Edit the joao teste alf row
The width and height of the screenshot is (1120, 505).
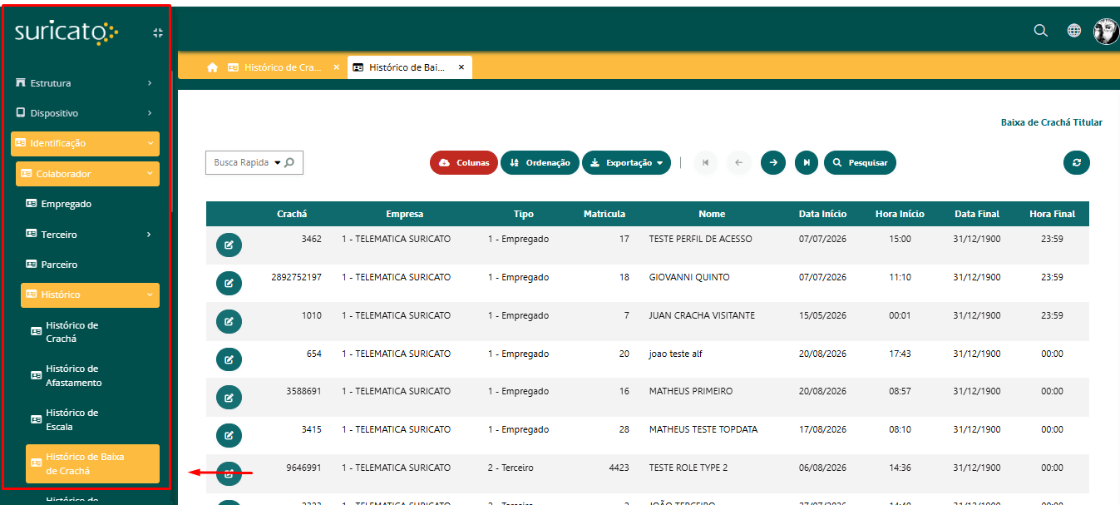click(229, 359)
